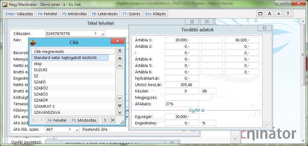Click the Utolsó besz.ár field
This screenshot has width=308, height=146.
click(182, 85)
